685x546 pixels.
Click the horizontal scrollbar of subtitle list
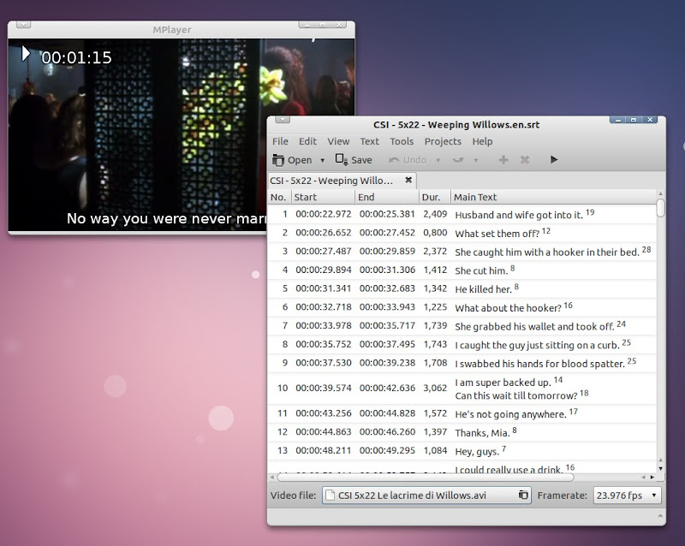(x=425, y=478)
